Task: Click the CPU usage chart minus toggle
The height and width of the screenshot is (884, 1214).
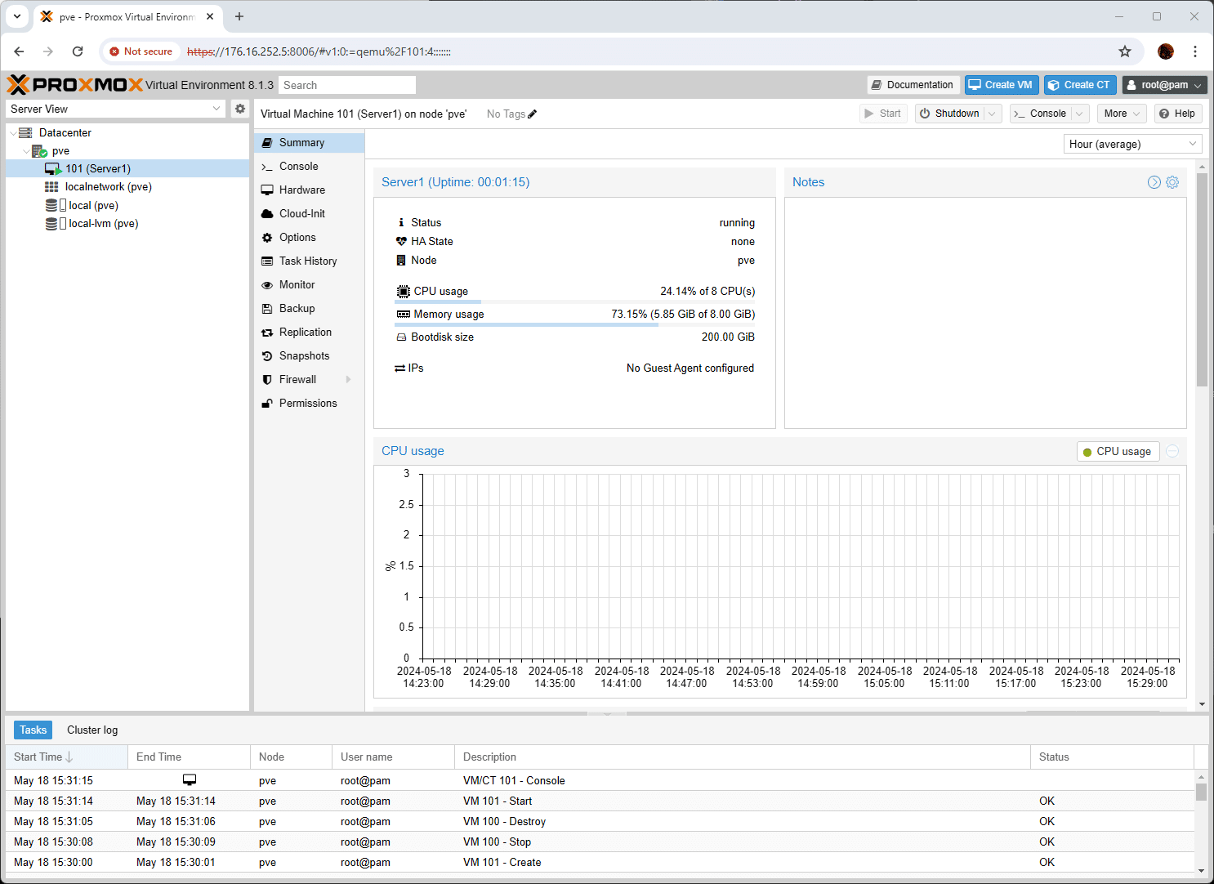Action: point(1172,452)
